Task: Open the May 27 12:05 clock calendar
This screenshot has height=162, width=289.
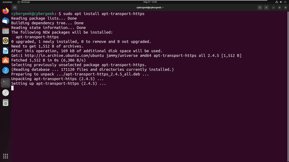Action: click(x=150, y=2)
